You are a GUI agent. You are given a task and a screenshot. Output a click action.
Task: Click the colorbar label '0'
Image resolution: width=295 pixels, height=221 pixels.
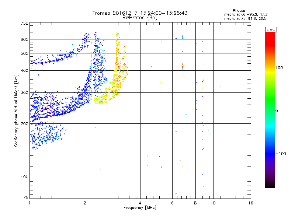277,111
